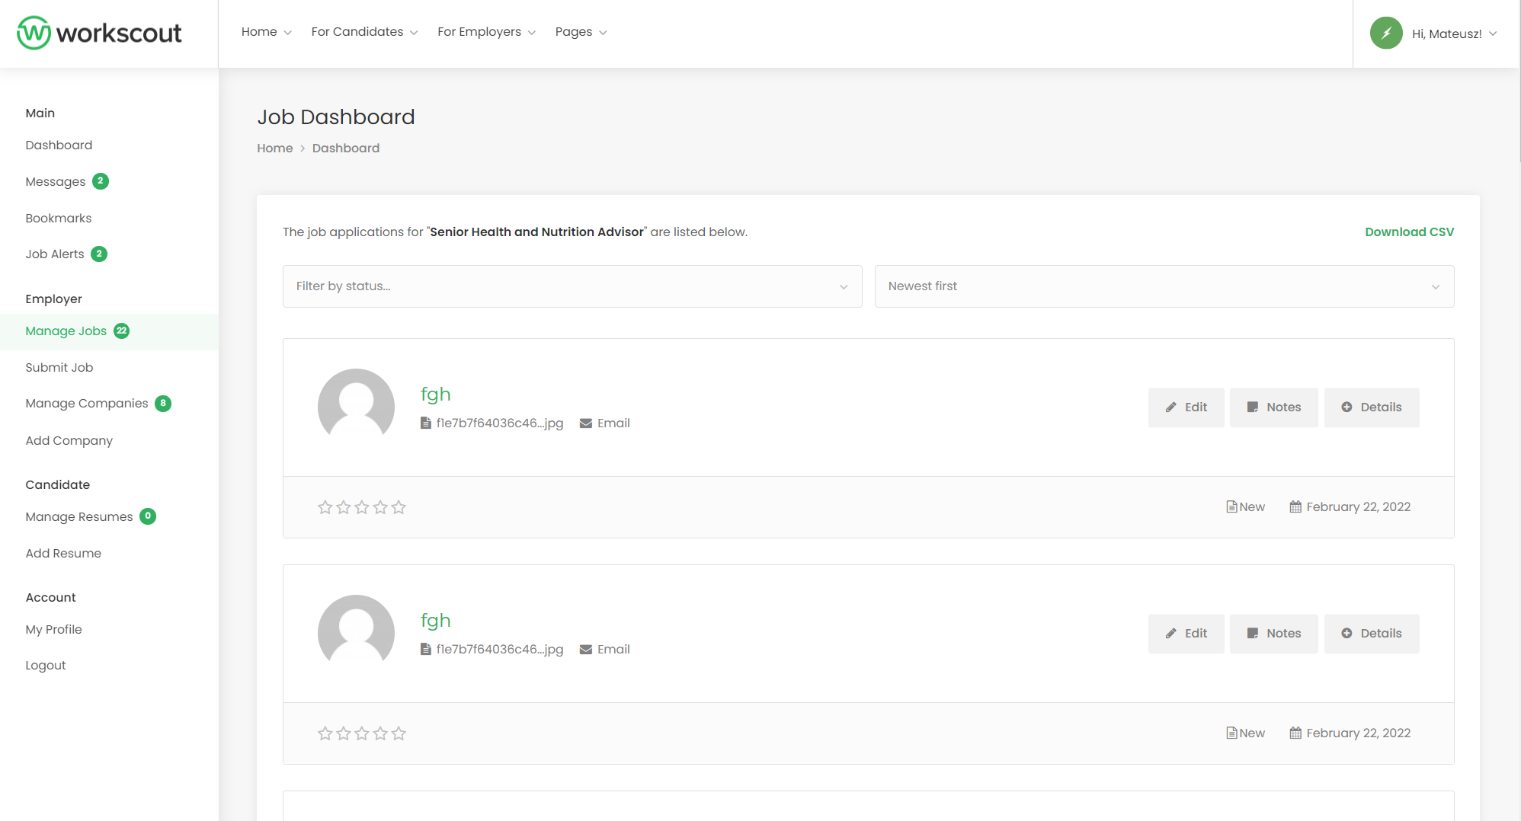The height and width of the screenshot is (821, 1521).
Task: Rate second applicant one star
Action: click(325, 733)
